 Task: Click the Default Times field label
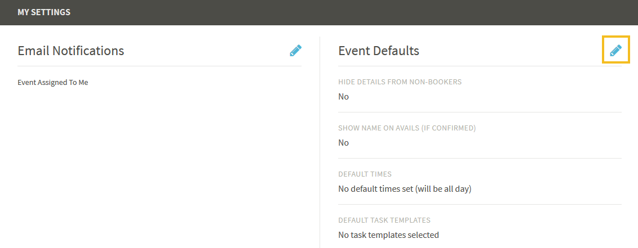[365, 174]
